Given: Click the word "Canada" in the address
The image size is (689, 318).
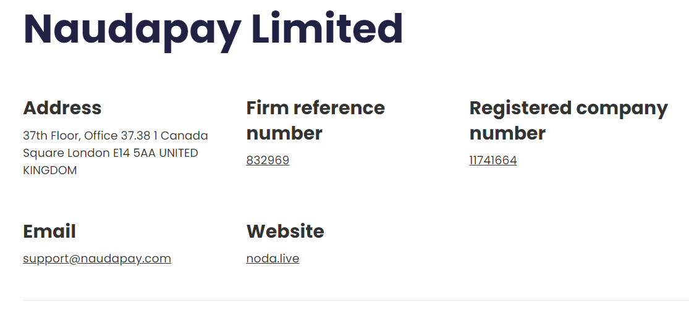Looking at the screenshot, I should coord(184,136).
